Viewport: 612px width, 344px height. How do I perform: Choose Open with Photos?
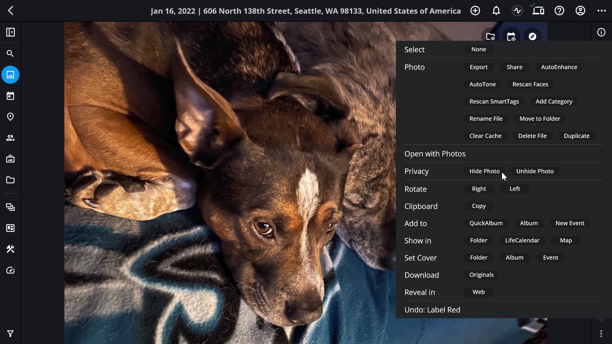(504, 154)
